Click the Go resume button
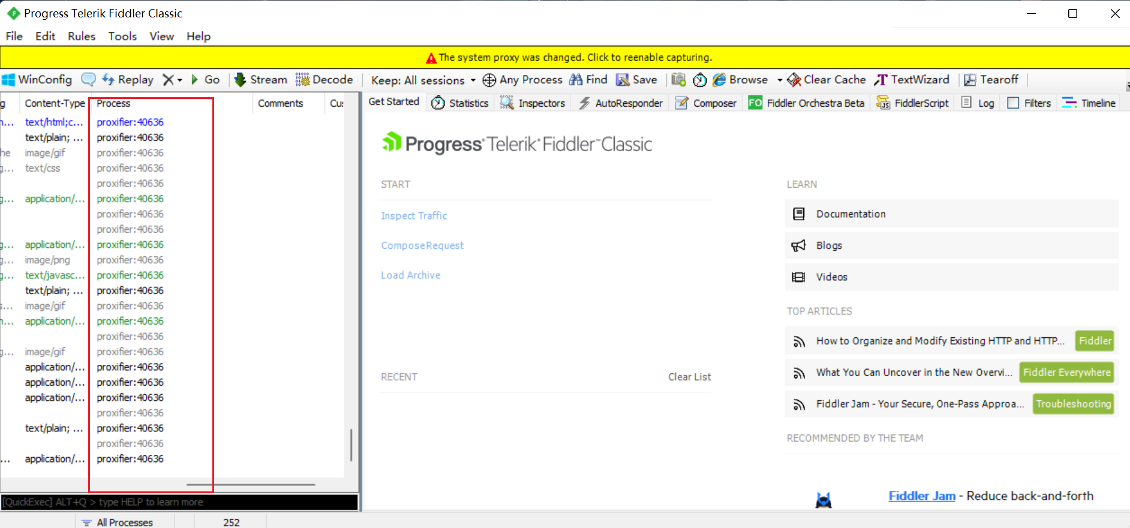This screenshot has width=1130, height=528. point(205,80)
